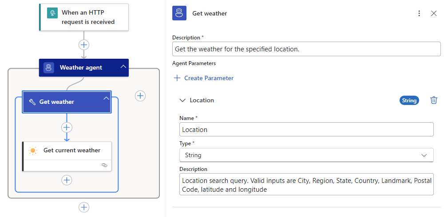This screenshot has width=444, height=217.
Task: Add a step below the HTTP trigger
Action: point(83,45)
